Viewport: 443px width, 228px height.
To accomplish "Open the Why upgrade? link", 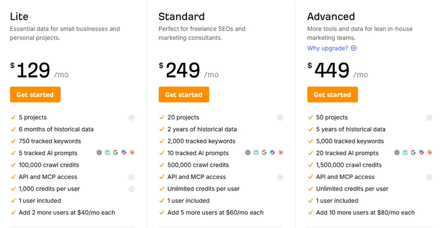I will [328, 48].
